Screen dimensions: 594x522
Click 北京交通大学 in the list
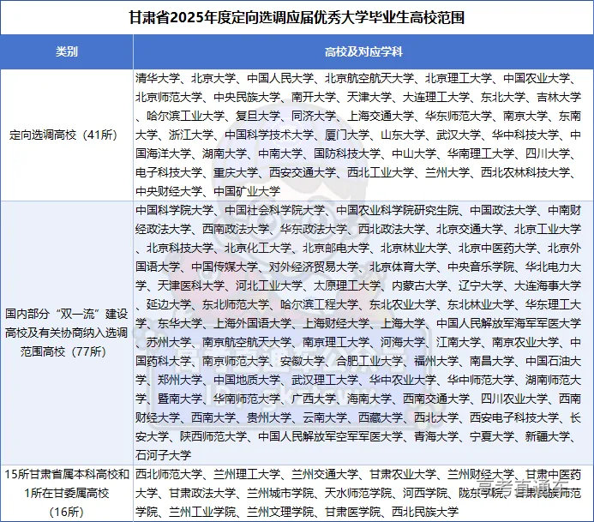click(470, 229)
